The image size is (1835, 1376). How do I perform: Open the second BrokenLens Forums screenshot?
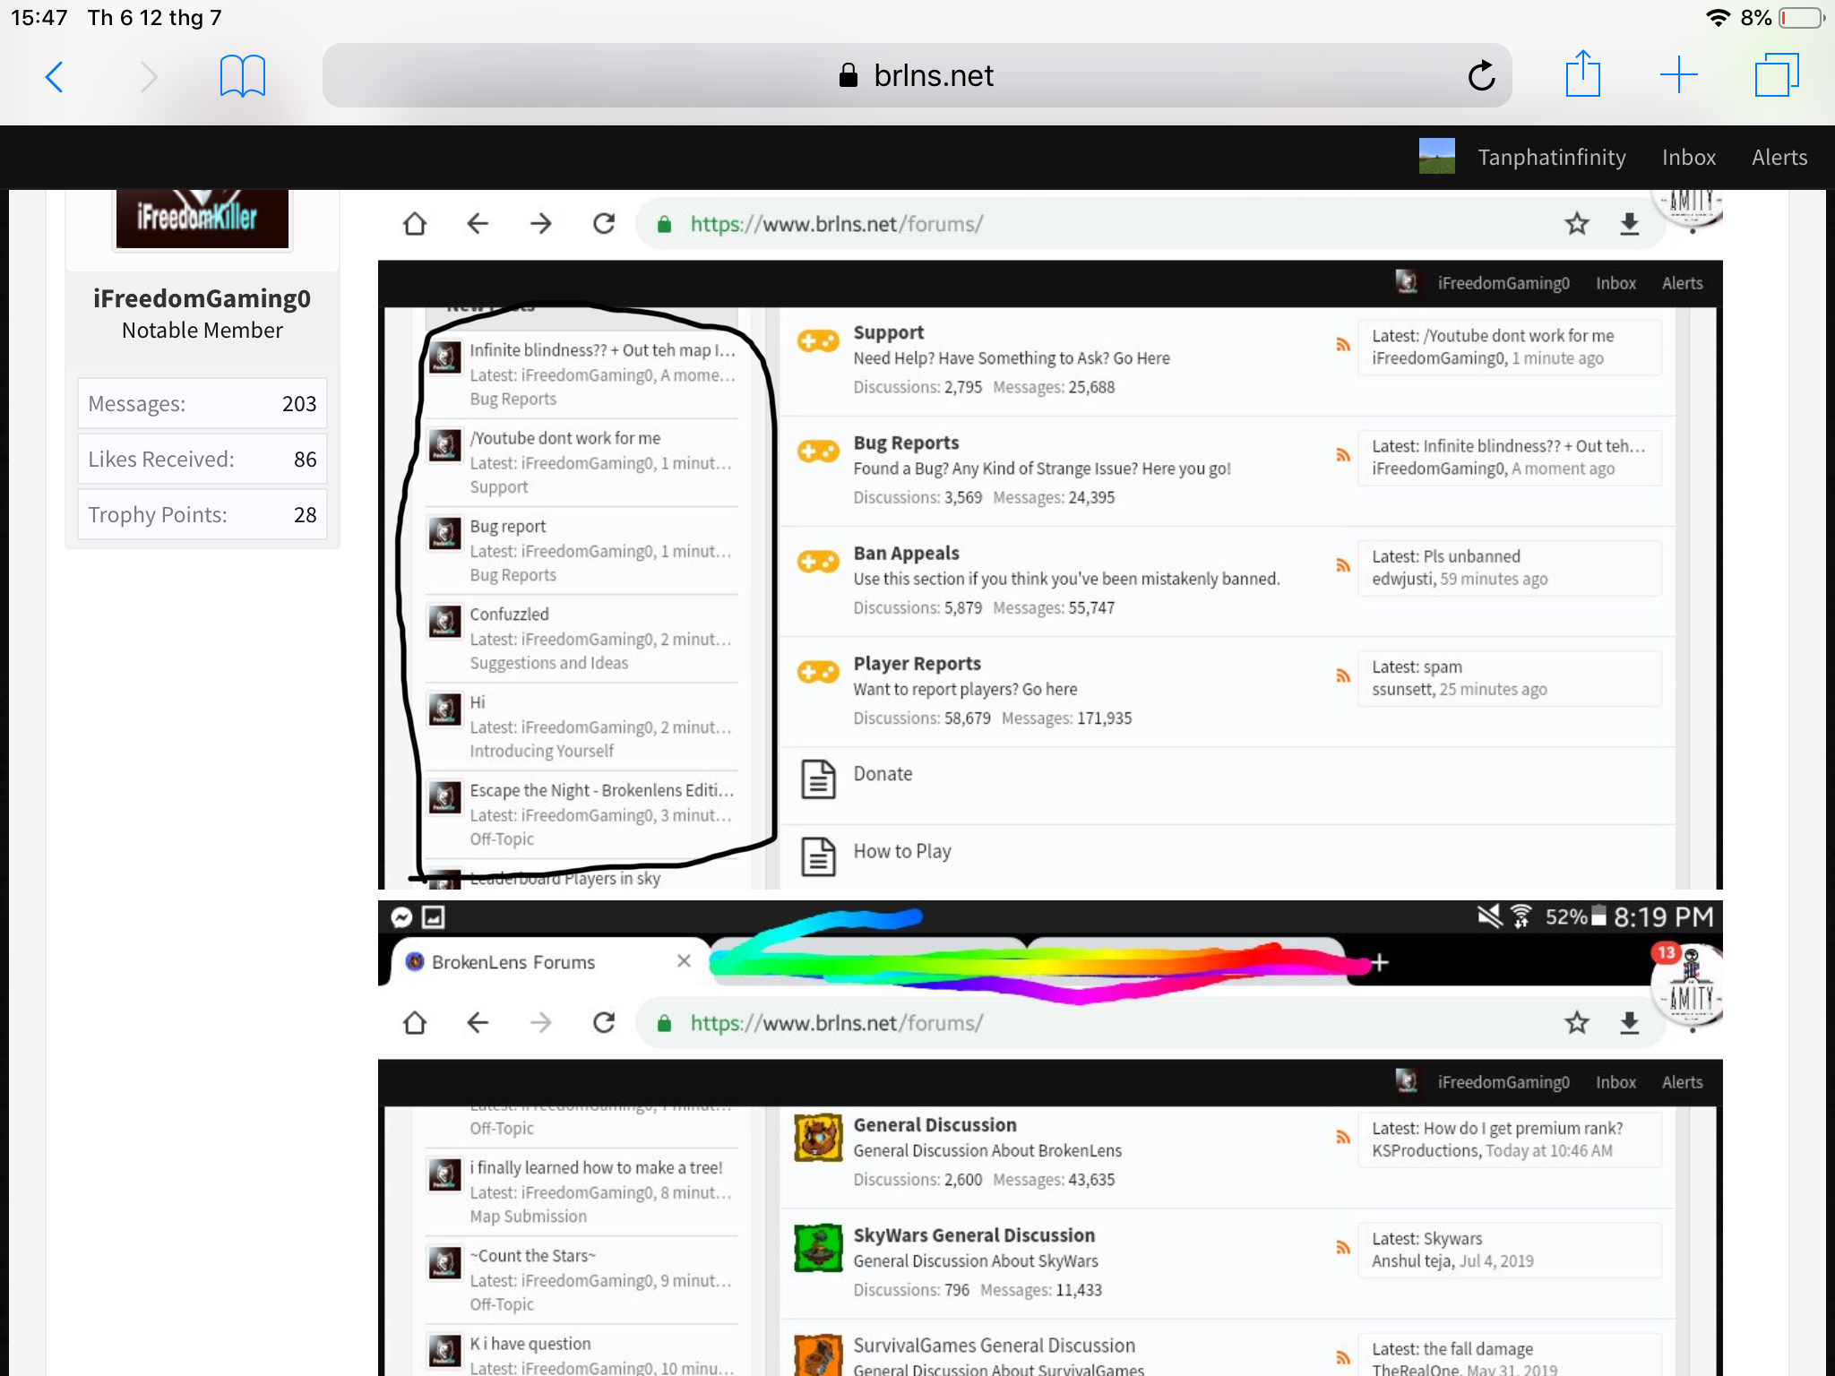pyautogui.click(x=1050, y=1138)
